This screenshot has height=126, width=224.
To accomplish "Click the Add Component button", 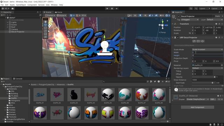I will coord(197,107).
